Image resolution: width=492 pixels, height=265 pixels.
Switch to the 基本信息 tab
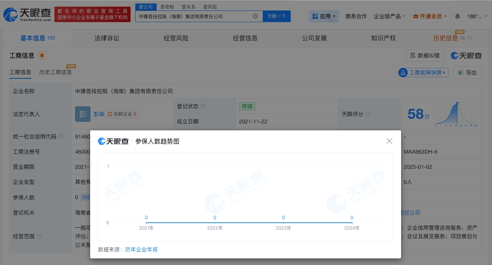(x=38, y=38)
